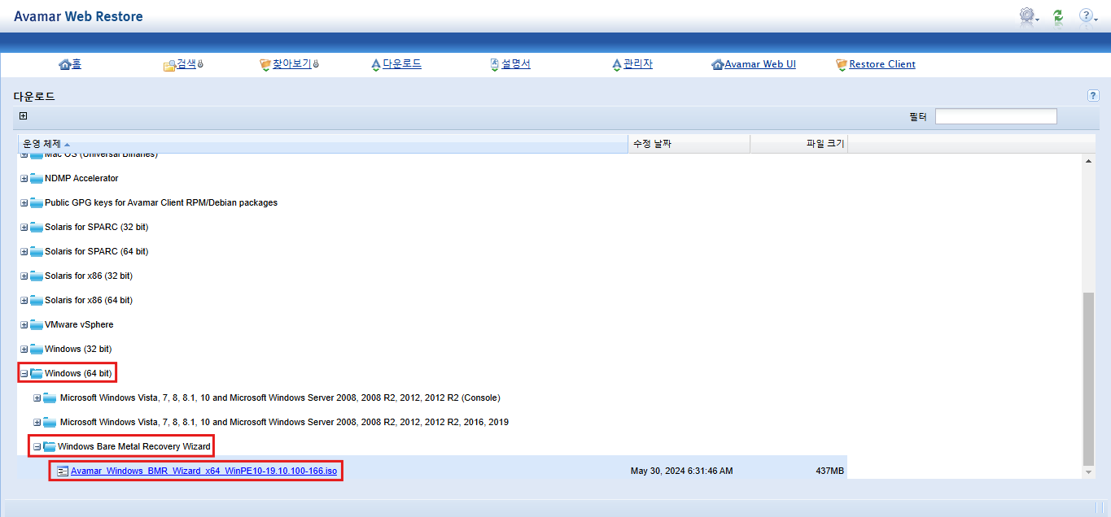
Task: Open the 다운로드 menu item
Action: pos(402,64)
